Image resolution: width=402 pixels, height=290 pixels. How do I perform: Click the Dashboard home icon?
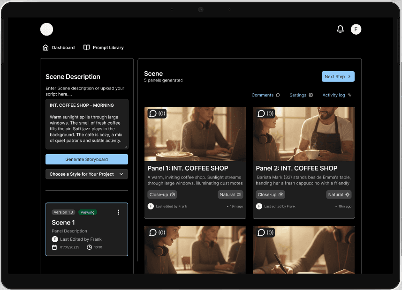click(46, 48)
